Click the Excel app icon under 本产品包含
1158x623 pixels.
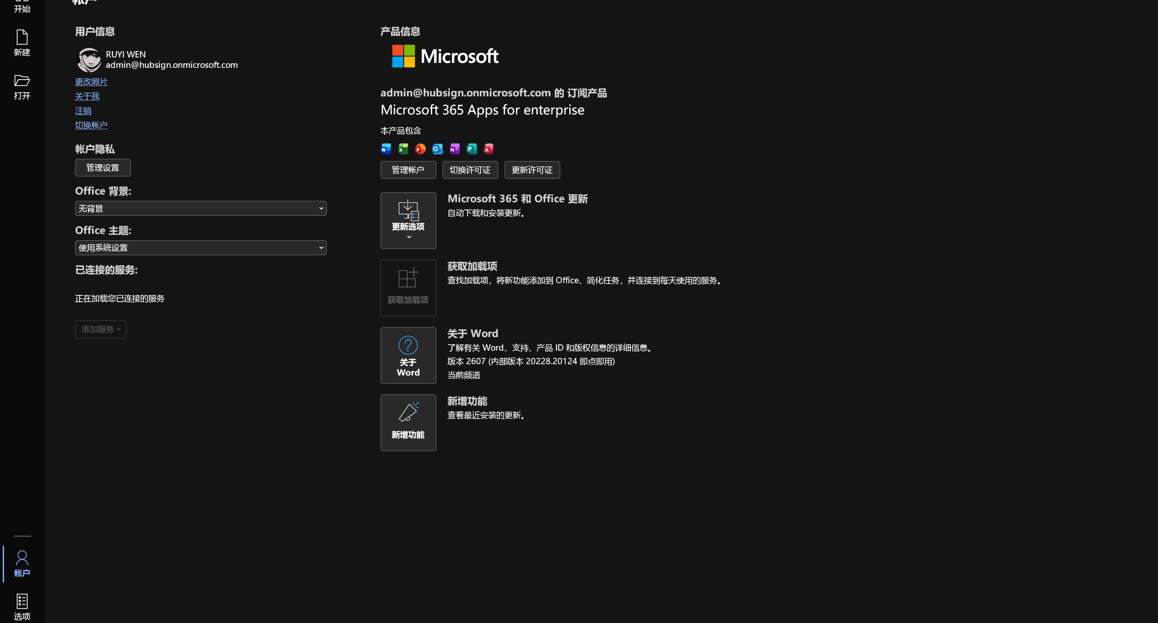click(403, 149)
